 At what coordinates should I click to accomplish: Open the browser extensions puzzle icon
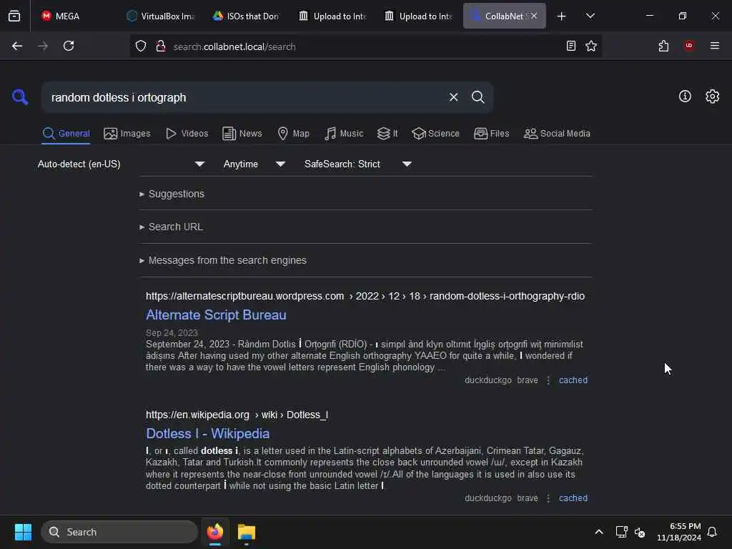(x=663, y=46)
